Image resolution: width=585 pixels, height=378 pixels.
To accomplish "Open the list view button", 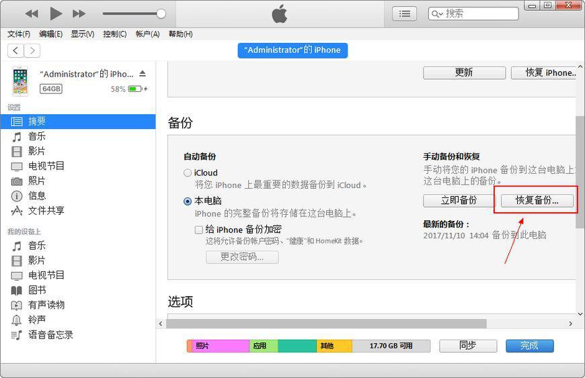I will pyautogui.click(x=404, y=14).
